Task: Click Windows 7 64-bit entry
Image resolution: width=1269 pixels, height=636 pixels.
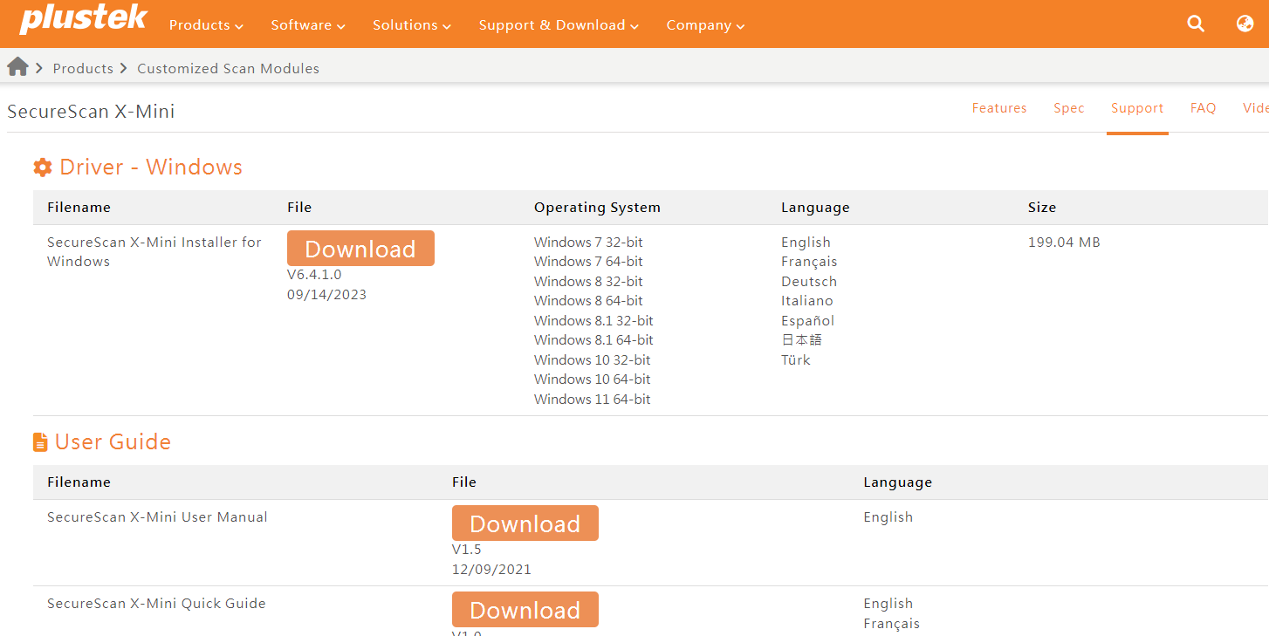Action: 588,262
